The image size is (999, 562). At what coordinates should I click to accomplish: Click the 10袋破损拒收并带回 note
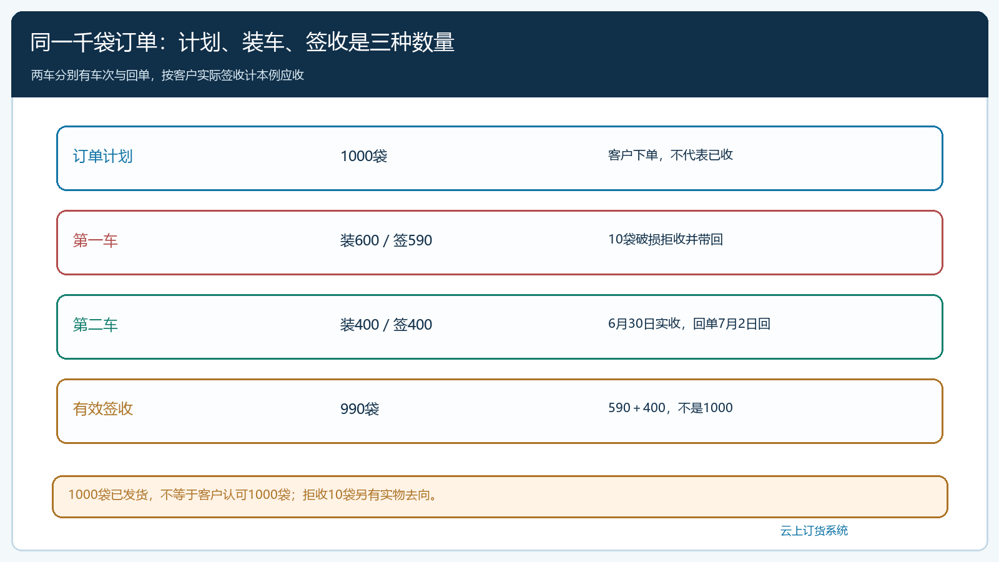[x=666, y=239]
